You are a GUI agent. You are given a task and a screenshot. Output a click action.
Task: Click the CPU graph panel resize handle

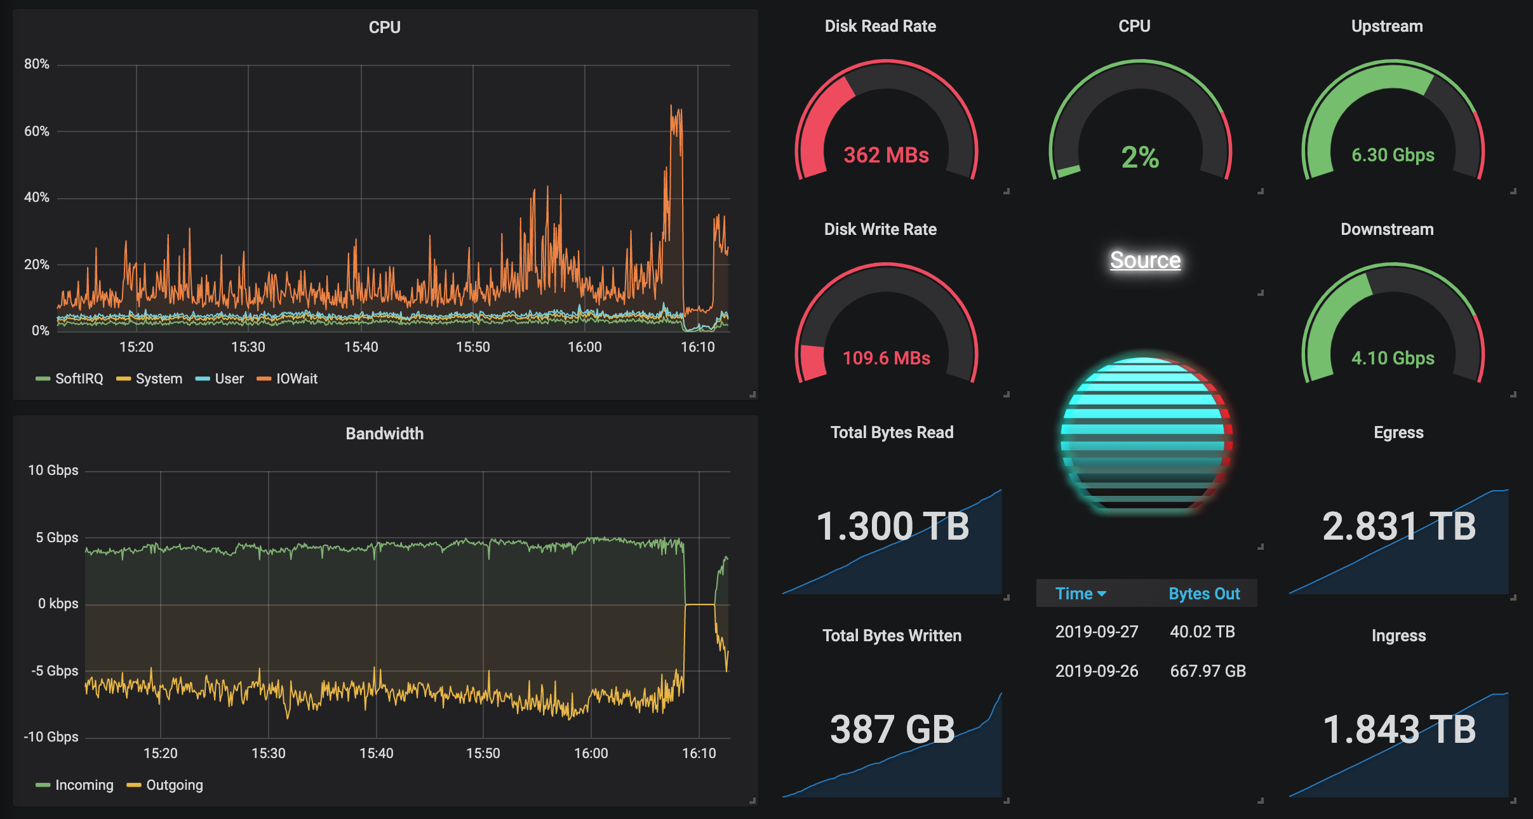[x=753, y=394]
